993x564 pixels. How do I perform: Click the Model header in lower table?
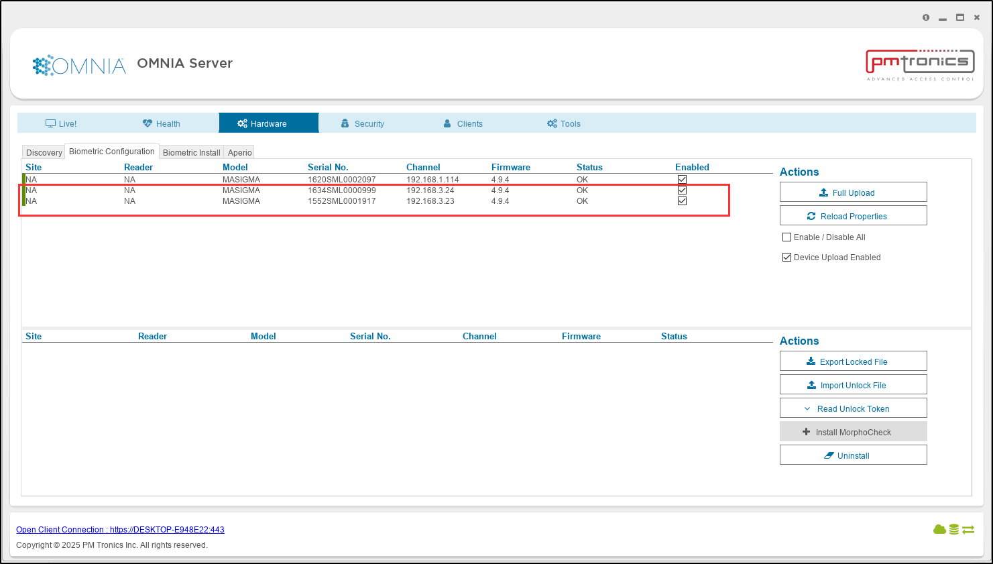(264, 337)
